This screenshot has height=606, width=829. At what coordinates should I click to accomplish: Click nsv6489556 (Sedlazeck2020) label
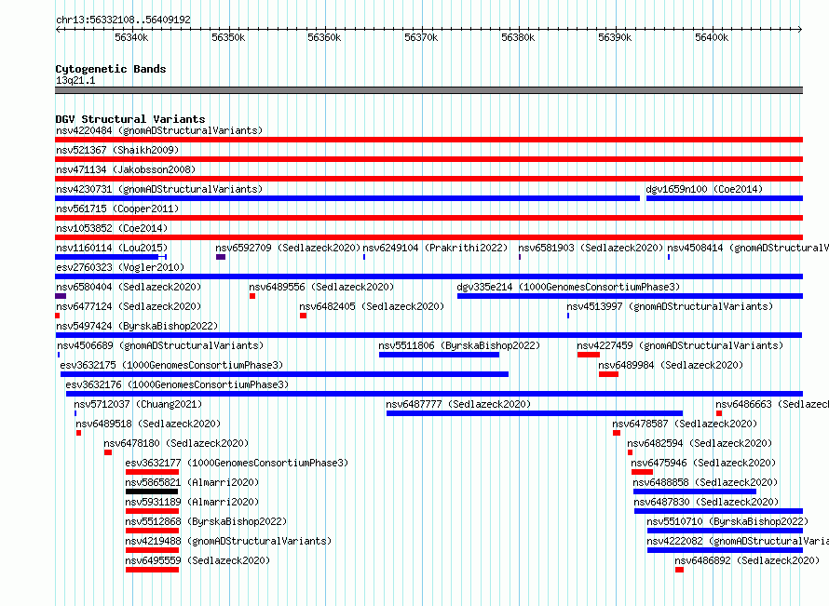pos(321,287)
